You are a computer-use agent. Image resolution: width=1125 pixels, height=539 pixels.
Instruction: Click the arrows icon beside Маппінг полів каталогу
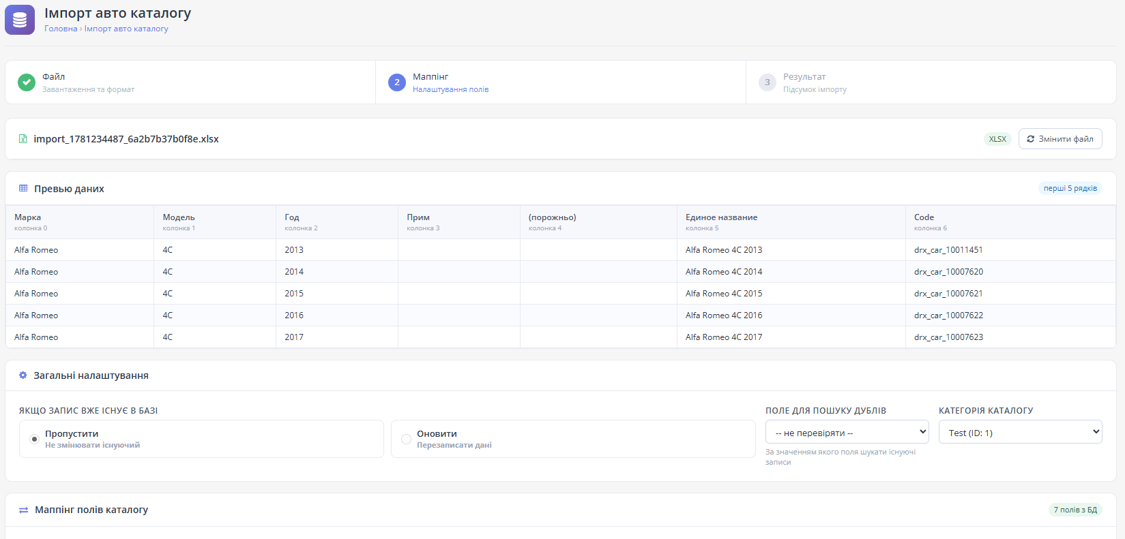pyautogui.click(x=24, y=510)
